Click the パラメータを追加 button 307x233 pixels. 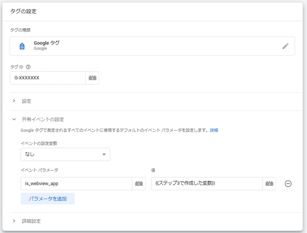pos(48,198)
